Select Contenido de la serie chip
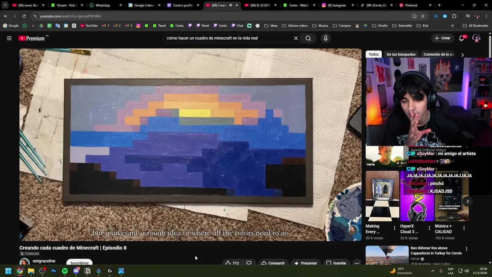Viewport: 492px width, 277px height. click(439, 54)
